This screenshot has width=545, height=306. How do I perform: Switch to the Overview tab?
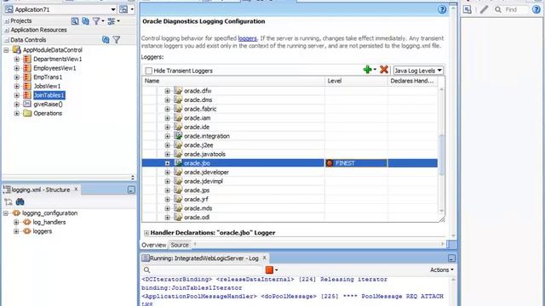(154, 245)
